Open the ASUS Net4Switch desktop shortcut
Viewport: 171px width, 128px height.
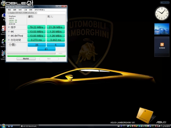pos(3,43)
